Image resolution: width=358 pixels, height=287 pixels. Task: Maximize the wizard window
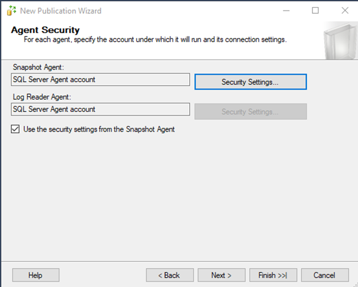click(x=315, y=10)
